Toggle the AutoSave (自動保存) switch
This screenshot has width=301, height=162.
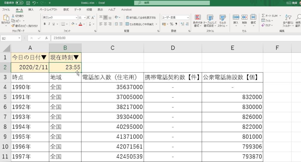click(19, 3)
